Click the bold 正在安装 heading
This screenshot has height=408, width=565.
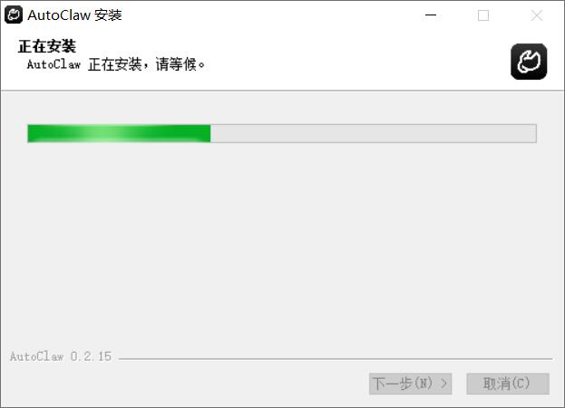point(47,46)
